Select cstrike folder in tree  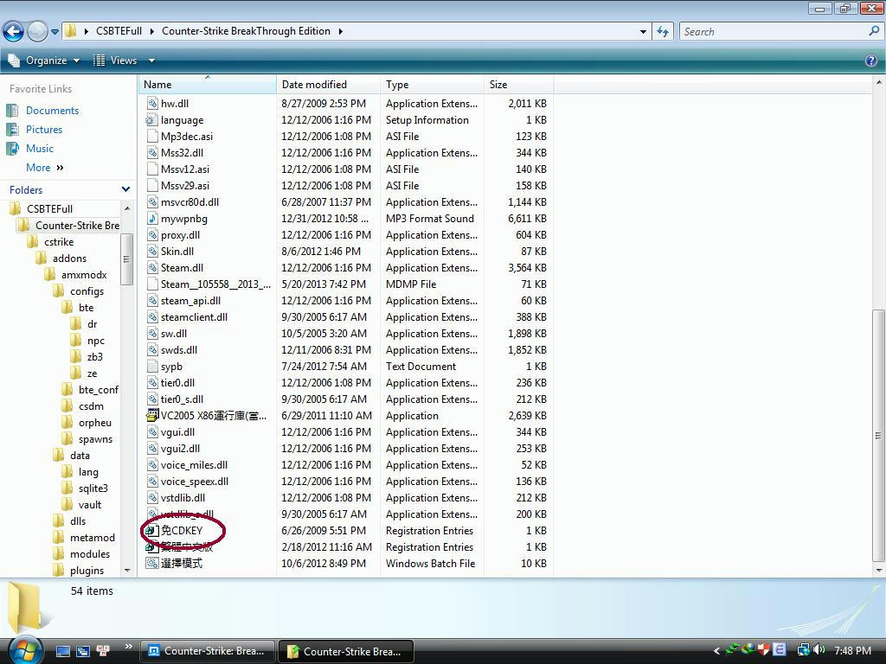(59, 242)
